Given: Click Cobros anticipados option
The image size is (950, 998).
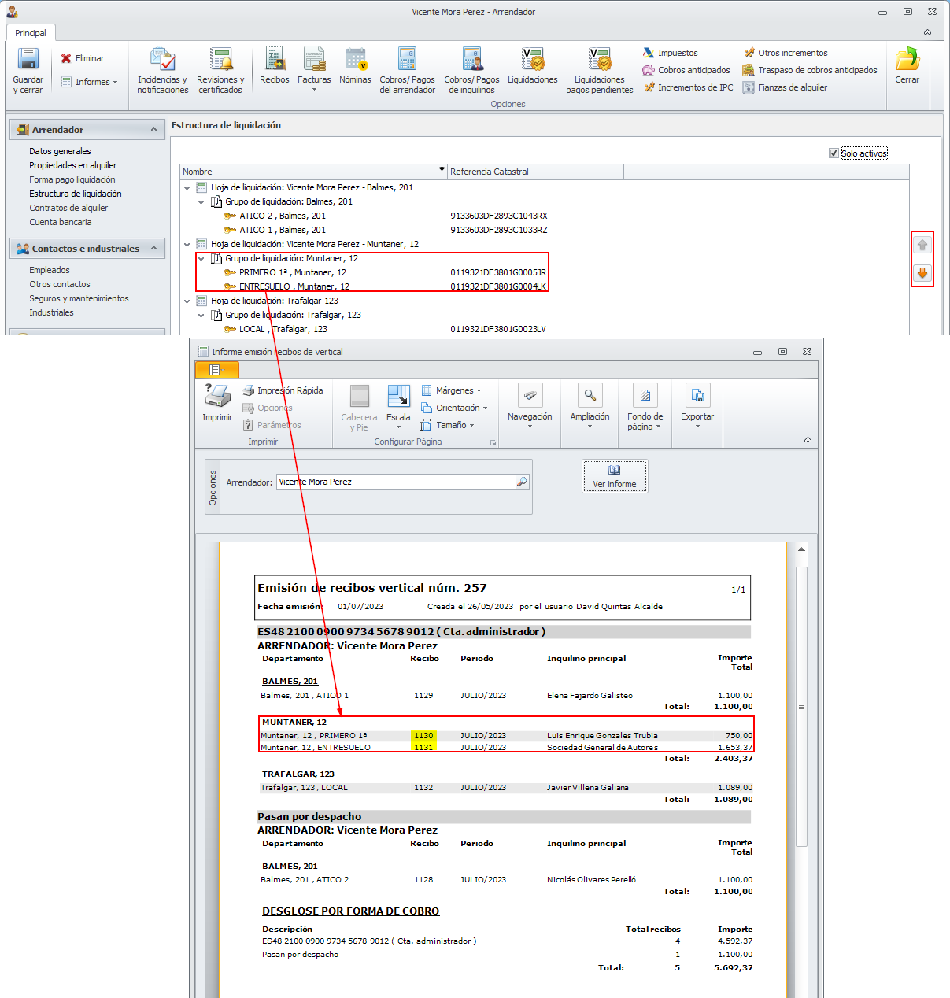Looking at the screenshot, I should click(x=686, y=70).
